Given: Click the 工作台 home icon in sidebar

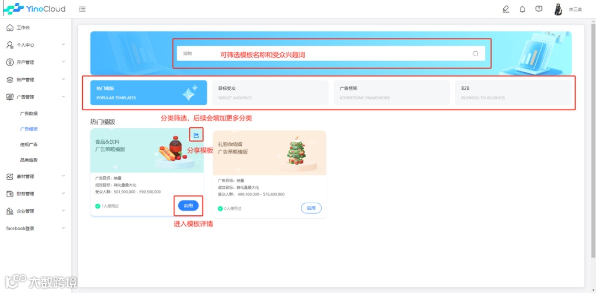Looking at the screenshot, I should [10, 28].
